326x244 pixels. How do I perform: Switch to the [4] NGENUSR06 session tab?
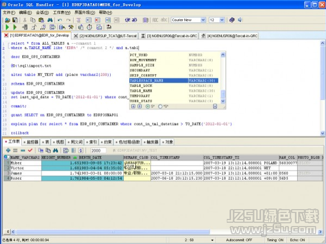(x=230, y=36)
